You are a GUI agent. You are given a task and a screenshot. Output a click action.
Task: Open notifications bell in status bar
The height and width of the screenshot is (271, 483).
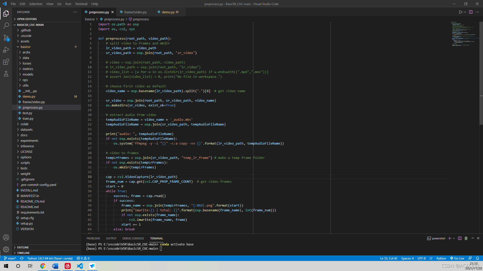pyautogui.click(x=477, y=258)
